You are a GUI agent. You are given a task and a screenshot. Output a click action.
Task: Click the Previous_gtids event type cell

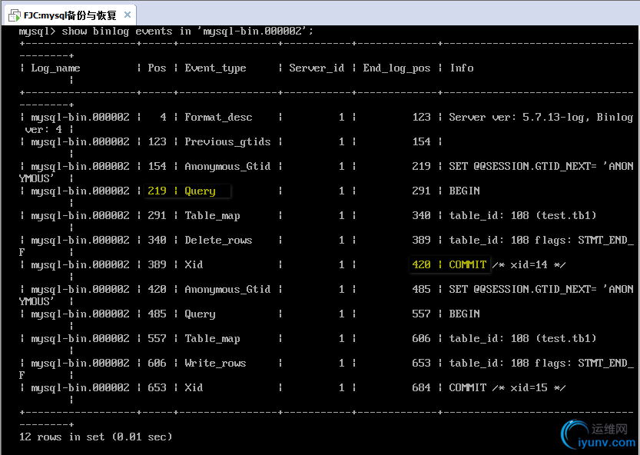point(227,141)
